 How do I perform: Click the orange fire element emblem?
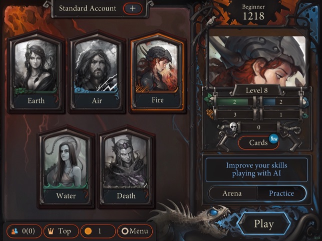pyautogui.click(x=210, y=114)
